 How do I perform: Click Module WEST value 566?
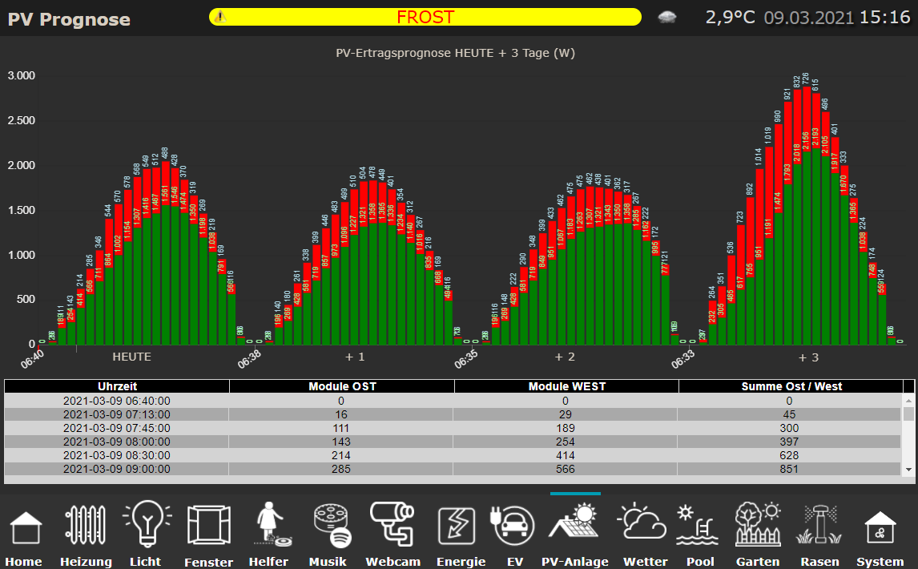click(565, 469)
